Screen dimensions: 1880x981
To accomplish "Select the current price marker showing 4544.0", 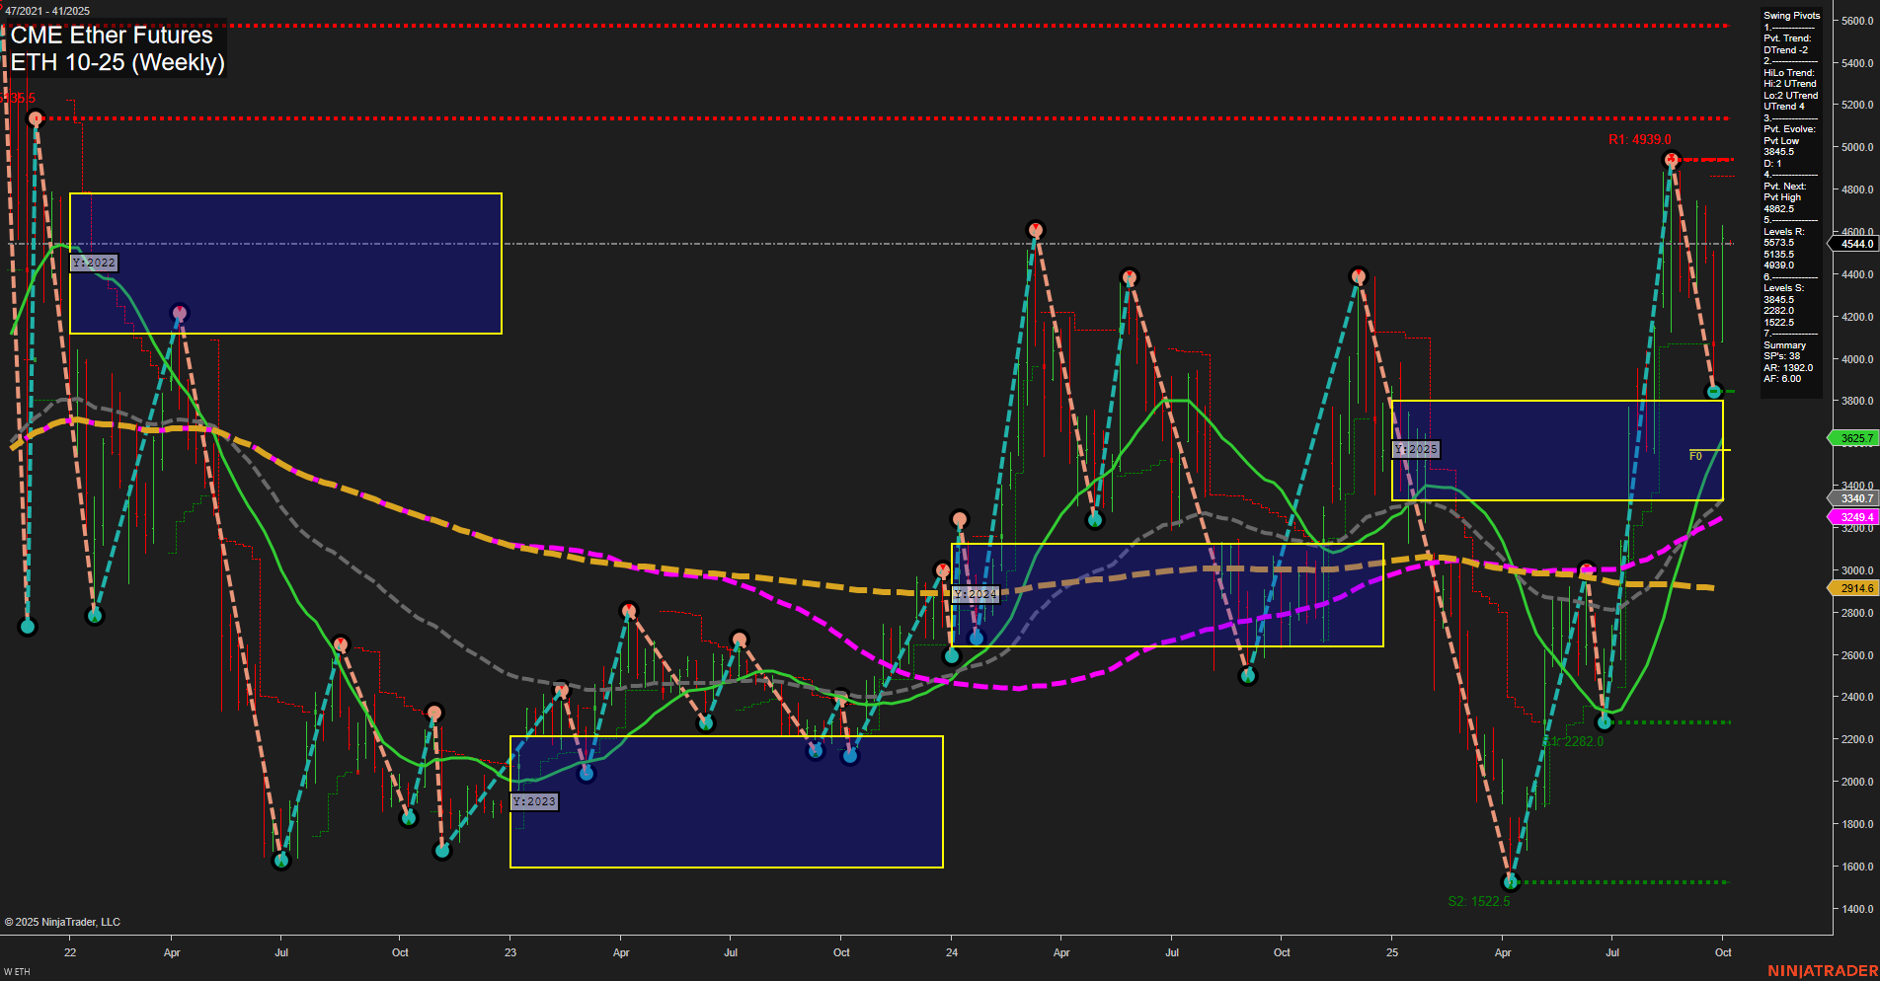I will click(1854, 244).
